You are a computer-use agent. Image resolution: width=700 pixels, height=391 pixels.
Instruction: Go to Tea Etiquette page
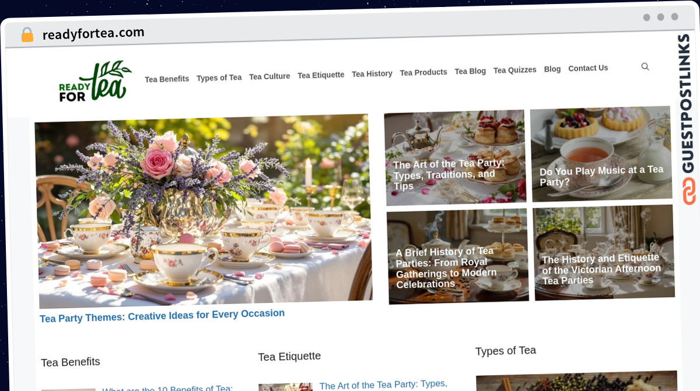[x=321, y=75]
